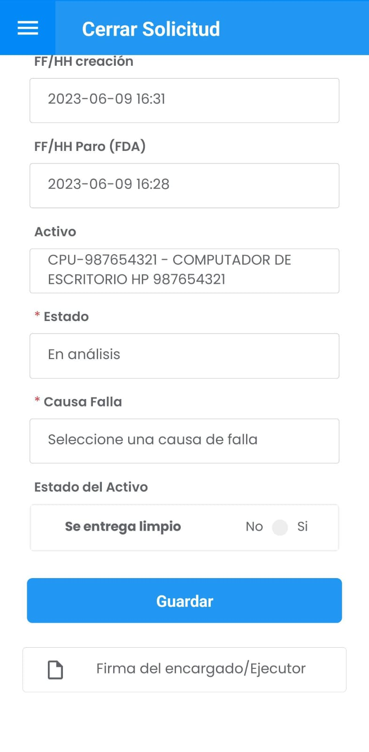Click the Estado del Activo section heading
Image resolution: width=369 pixels, height=752 pixels.
tap(91, 487)
